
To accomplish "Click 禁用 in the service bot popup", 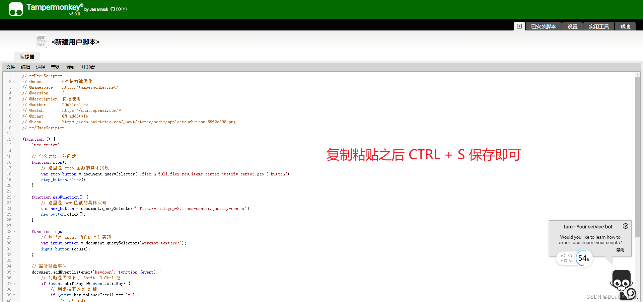I will 620,250.
